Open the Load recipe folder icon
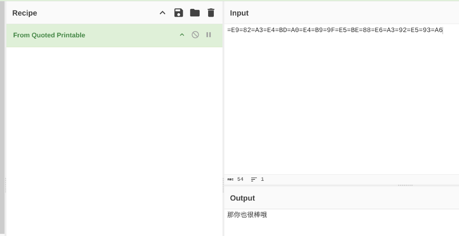Screen dimensions: 459x236 [195, 13]
